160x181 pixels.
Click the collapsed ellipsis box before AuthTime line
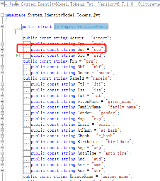27,153
